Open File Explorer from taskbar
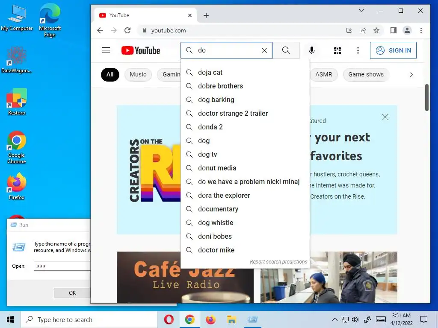 (x=231, y=319)
